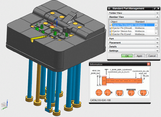Click the Cancel button
The height and width of the screenshot is (117, 161).
point(152,56)
